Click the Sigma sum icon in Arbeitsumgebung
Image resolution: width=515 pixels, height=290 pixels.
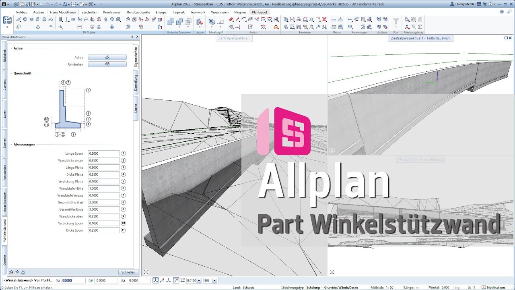[420, 27]
